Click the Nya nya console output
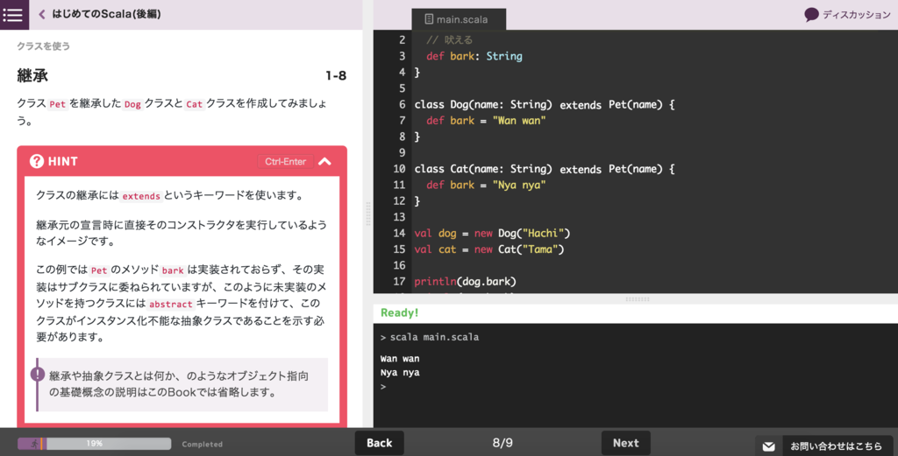 pyautogui.click(x=400, y=373)
